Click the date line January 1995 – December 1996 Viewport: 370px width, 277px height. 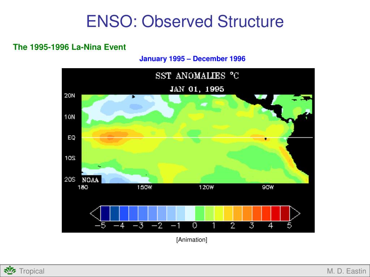click(192, 58)
